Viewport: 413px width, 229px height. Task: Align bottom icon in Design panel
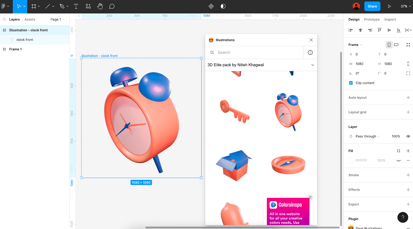(399, 30)
